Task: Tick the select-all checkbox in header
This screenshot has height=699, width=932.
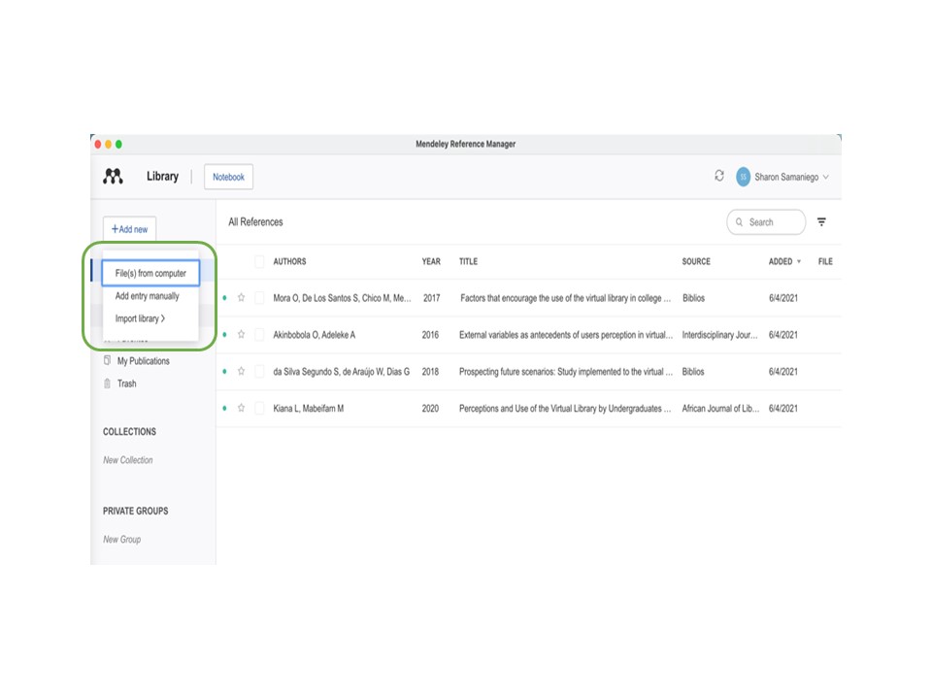Action: point(259,261)
